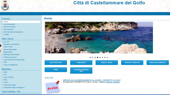Click the Il Comune section heading
170x95 pixels.
coord(6,19)
